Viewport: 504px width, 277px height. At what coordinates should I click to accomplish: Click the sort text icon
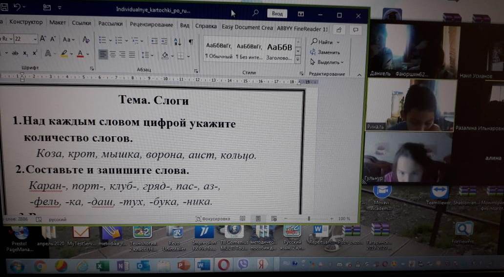(177, 41)
